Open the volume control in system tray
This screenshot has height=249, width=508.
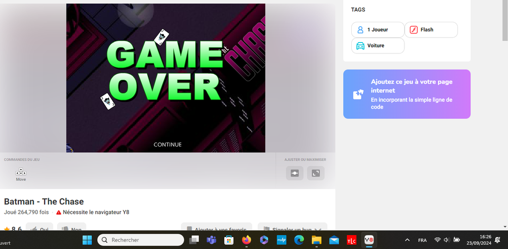pos(447,240)
